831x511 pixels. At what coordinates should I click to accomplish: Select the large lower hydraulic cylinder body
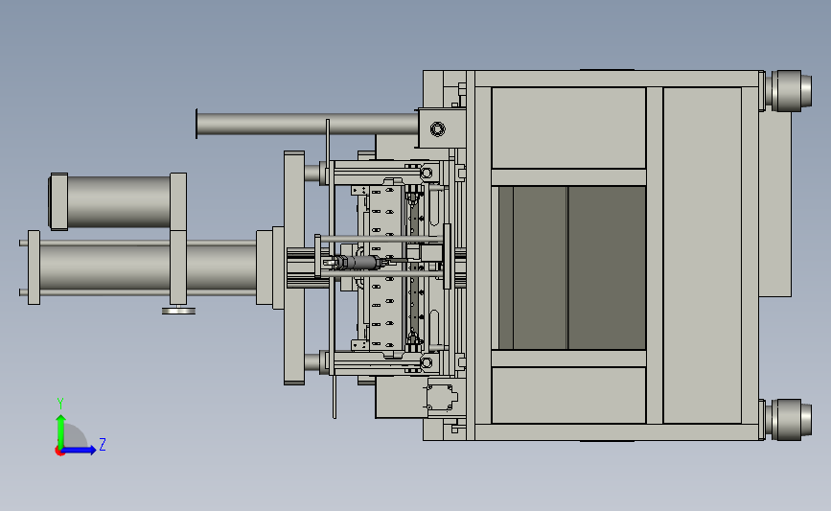[x=149, y=267]
